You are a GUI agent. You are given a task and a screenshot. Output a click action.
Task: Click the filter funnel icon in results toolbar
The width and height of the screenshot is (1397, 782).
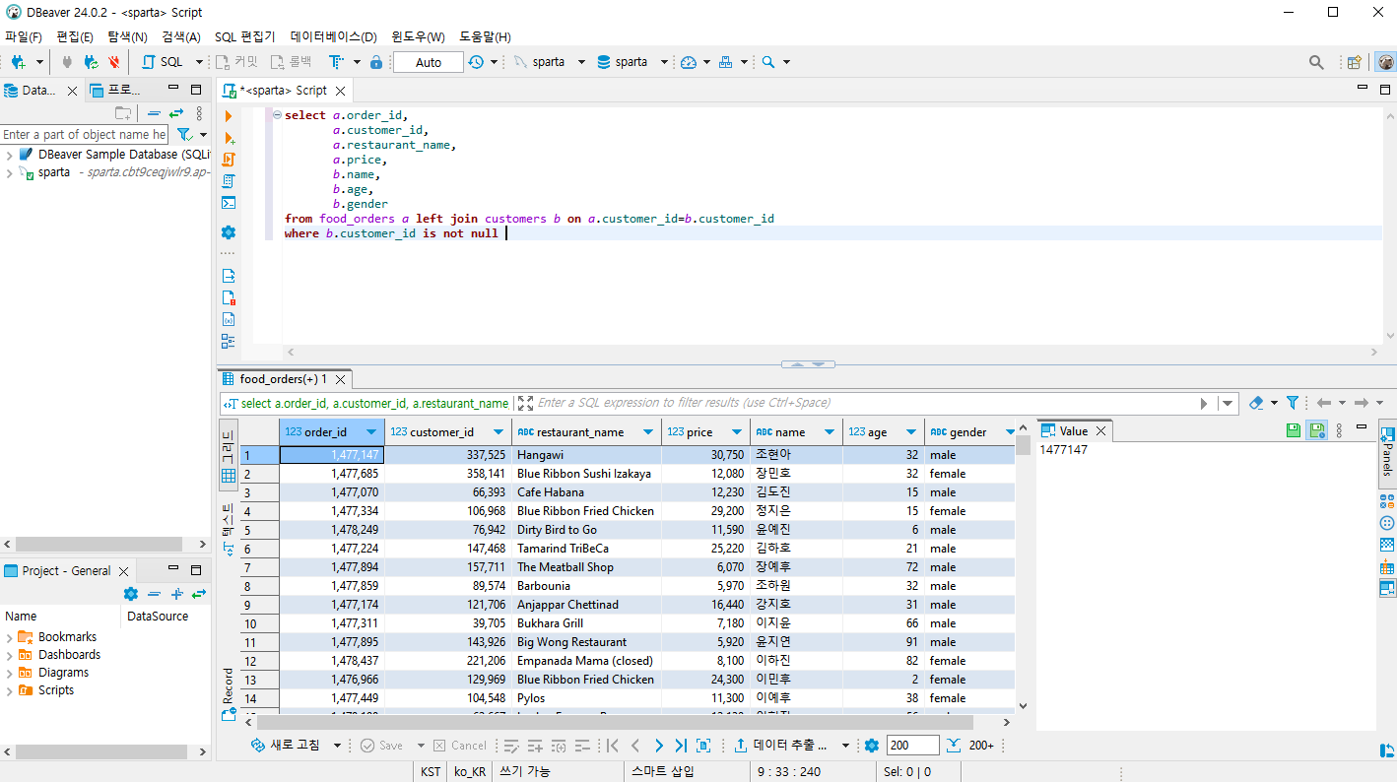click(1292, 403)
